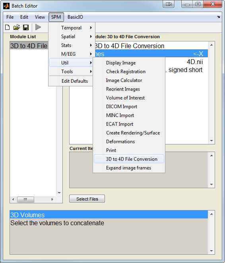The height and width of the screenshot is (263, 225).
Task: Select Print from the Util menu
Action: 129,150
